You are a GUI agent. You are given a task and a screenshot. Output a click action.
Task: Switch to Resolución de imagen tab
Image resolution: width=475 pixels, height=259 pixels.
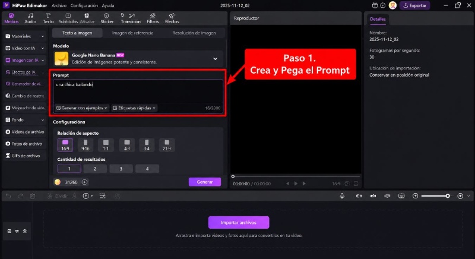(x=194, y=33)
